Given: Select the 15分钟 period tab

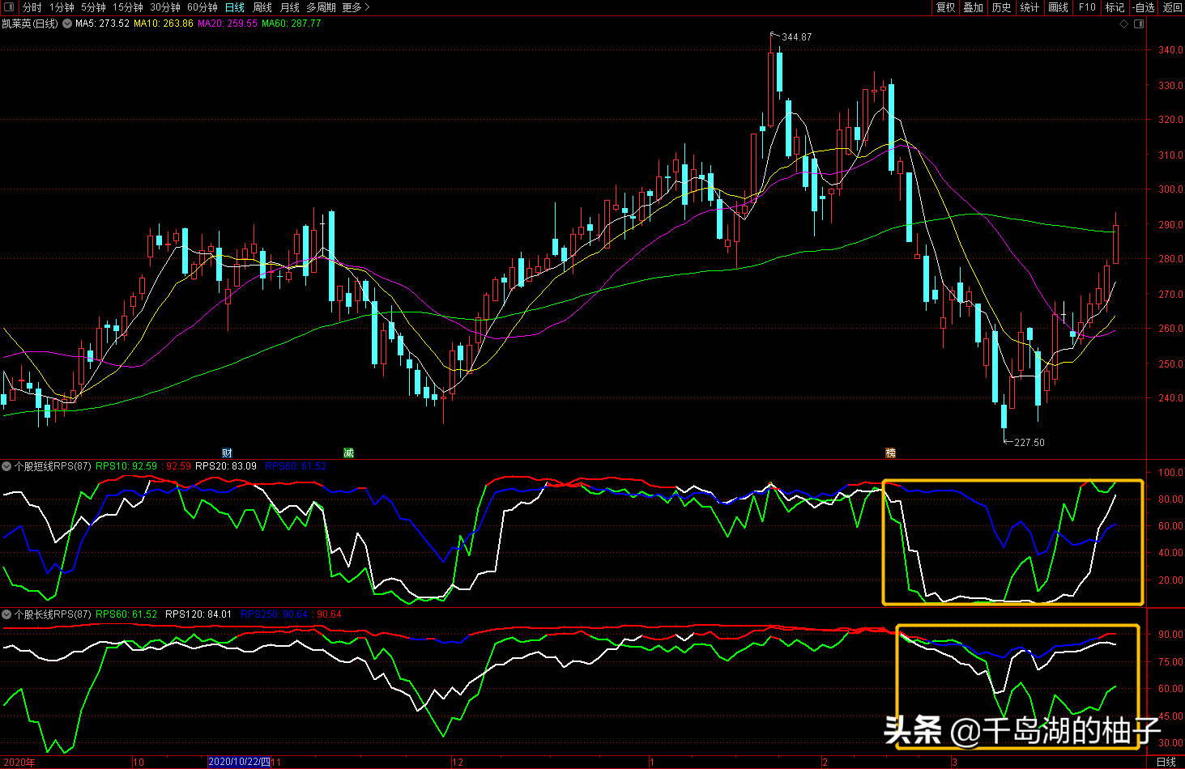Looking at the screenshot, I should 128,7.
